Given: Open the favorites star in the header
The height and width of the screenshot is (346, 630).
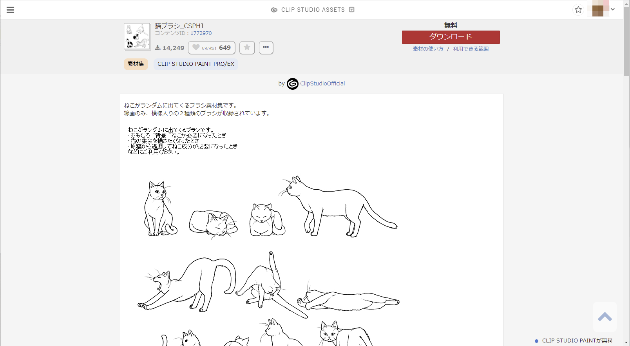Looking at the screenshot, I should click(x=578, y=10).
